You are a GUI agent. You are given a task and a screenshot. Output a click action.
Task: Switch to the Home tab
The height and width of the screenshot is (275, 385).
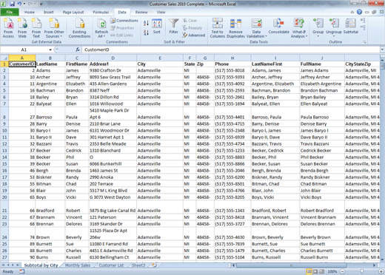coord(30,12)
